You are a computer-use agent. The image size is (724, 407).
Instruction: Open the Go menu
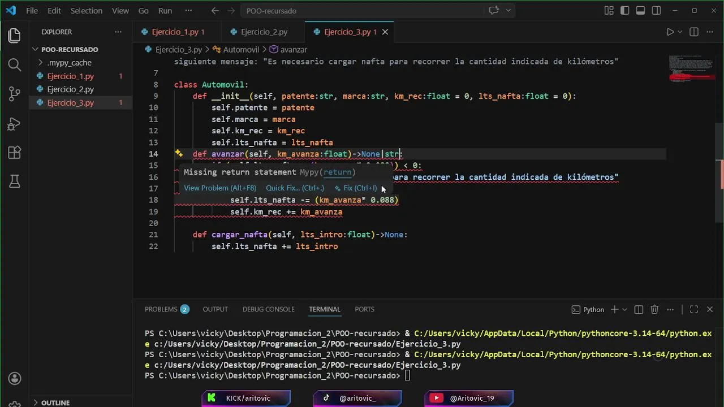[x=144, y=11]
